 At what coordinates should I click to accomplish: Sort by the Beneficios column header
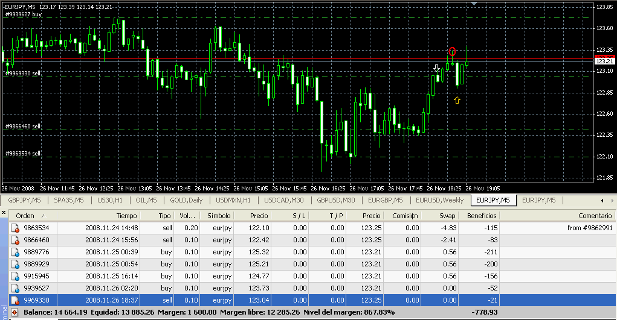tap(480, 216)
